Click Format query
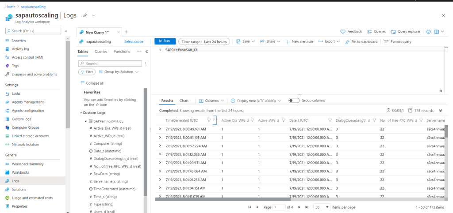This screenshot has width=453, height=213. click(x=398, y=42)
